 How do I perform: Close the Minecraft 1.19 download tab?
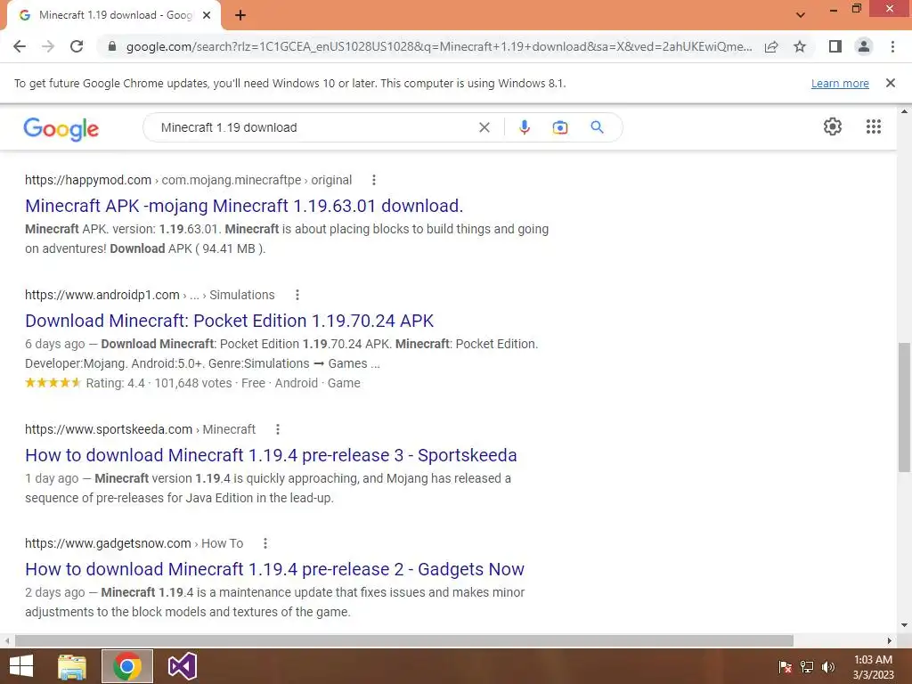coord(207,15)
